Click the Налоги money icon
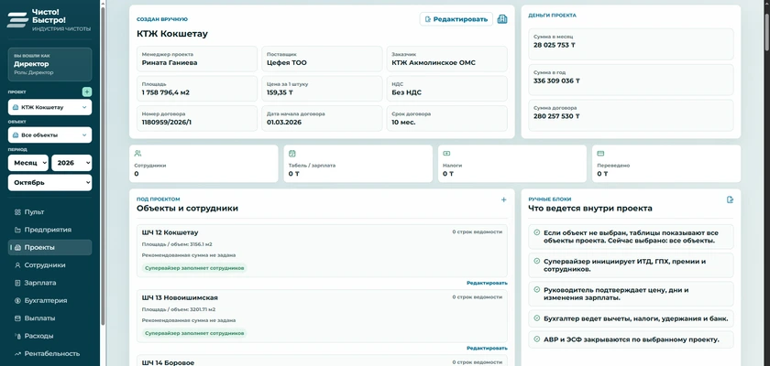 [446, 154]
